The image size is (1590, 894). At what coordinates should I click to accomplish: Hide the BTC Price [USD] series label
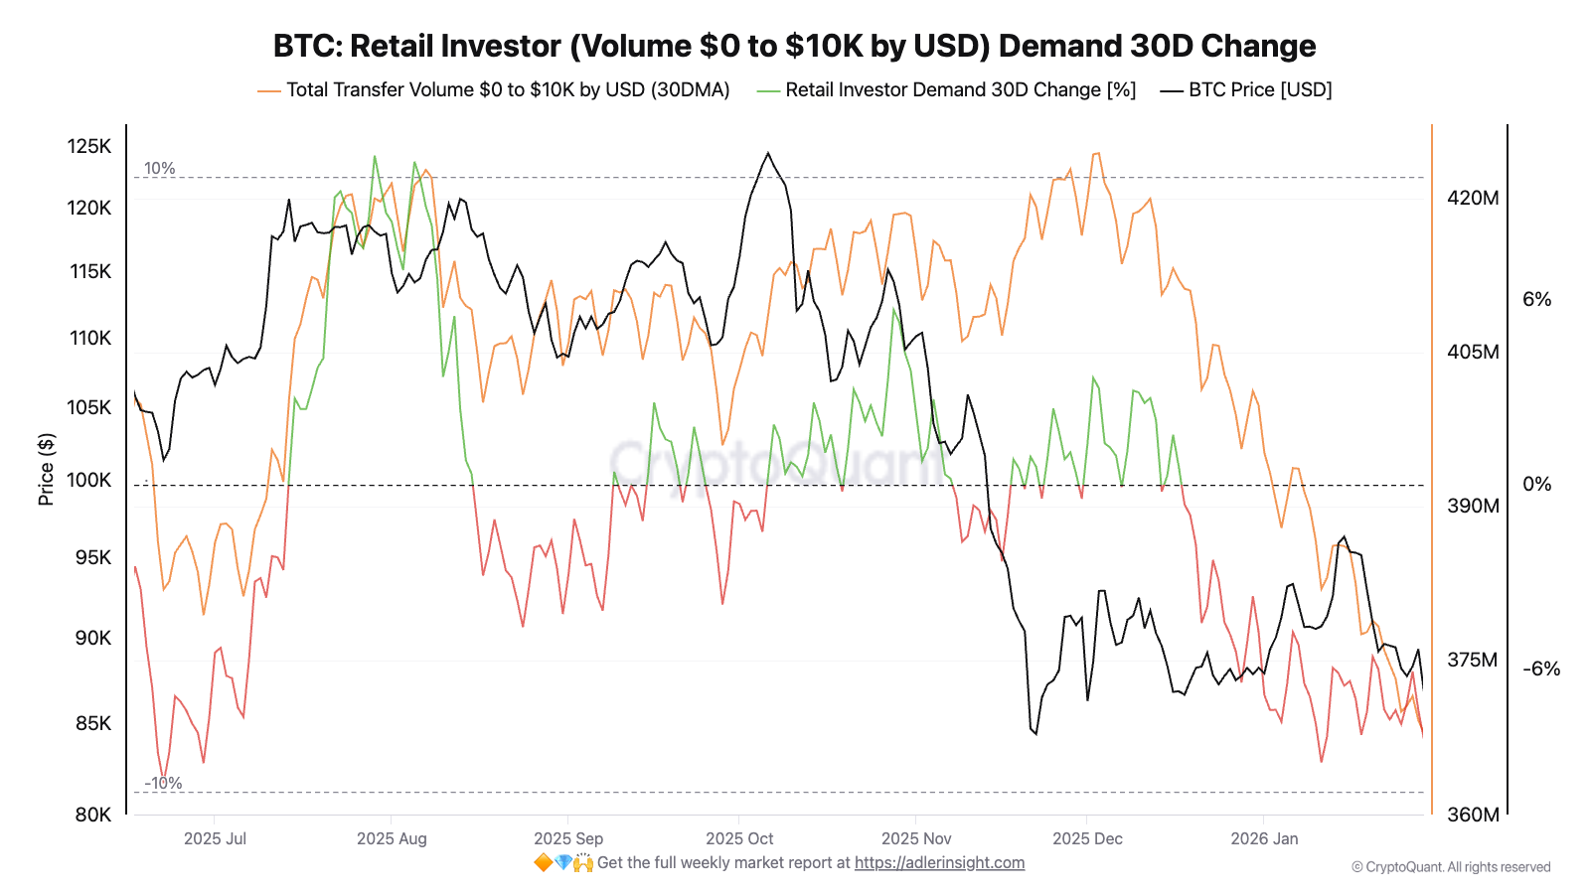pyautogui.click(x=1259, y=89)
